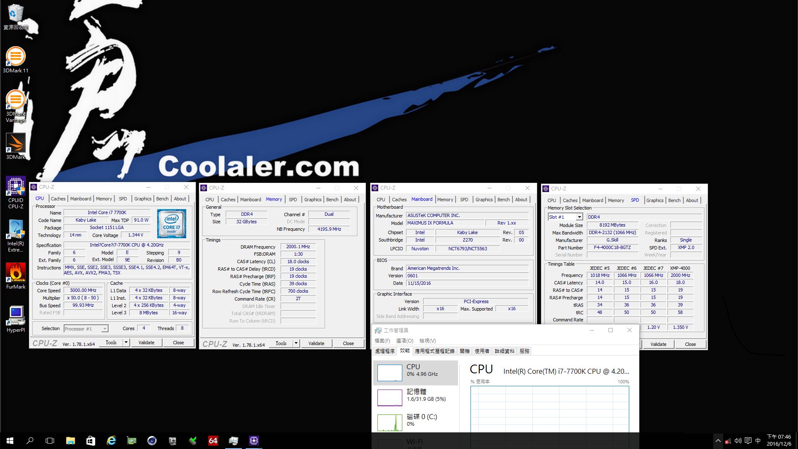Click the circuit board taskbar icon
The height and width of the screenshot is (449, 798).
(131, 441)
